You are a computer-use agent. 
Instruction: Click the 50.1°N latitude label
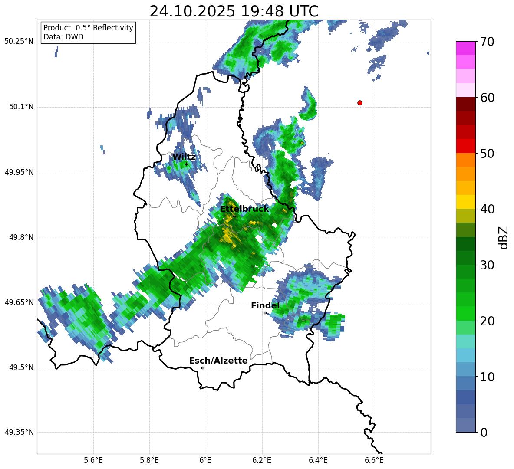tap(21, 107)
